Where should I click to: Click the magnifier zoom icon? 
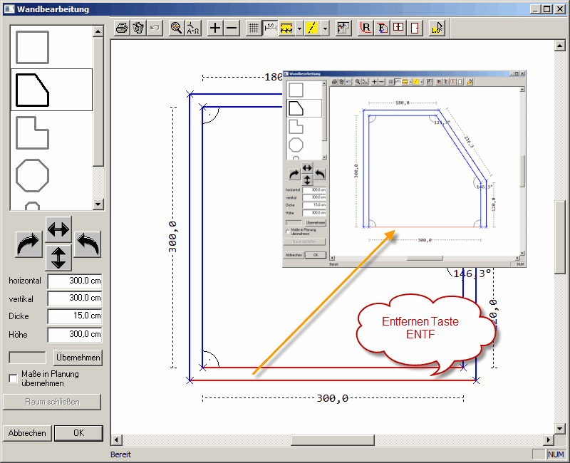coord(176,28)
